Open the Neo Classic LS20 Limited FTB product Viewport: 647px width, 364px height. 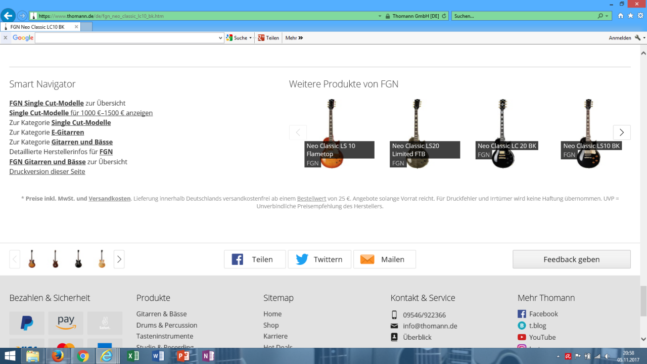point(417,134)
